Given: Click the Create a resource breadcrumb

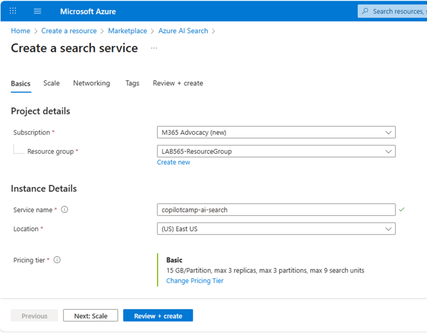Looking at the screenshot, I should tap(69, 31).
